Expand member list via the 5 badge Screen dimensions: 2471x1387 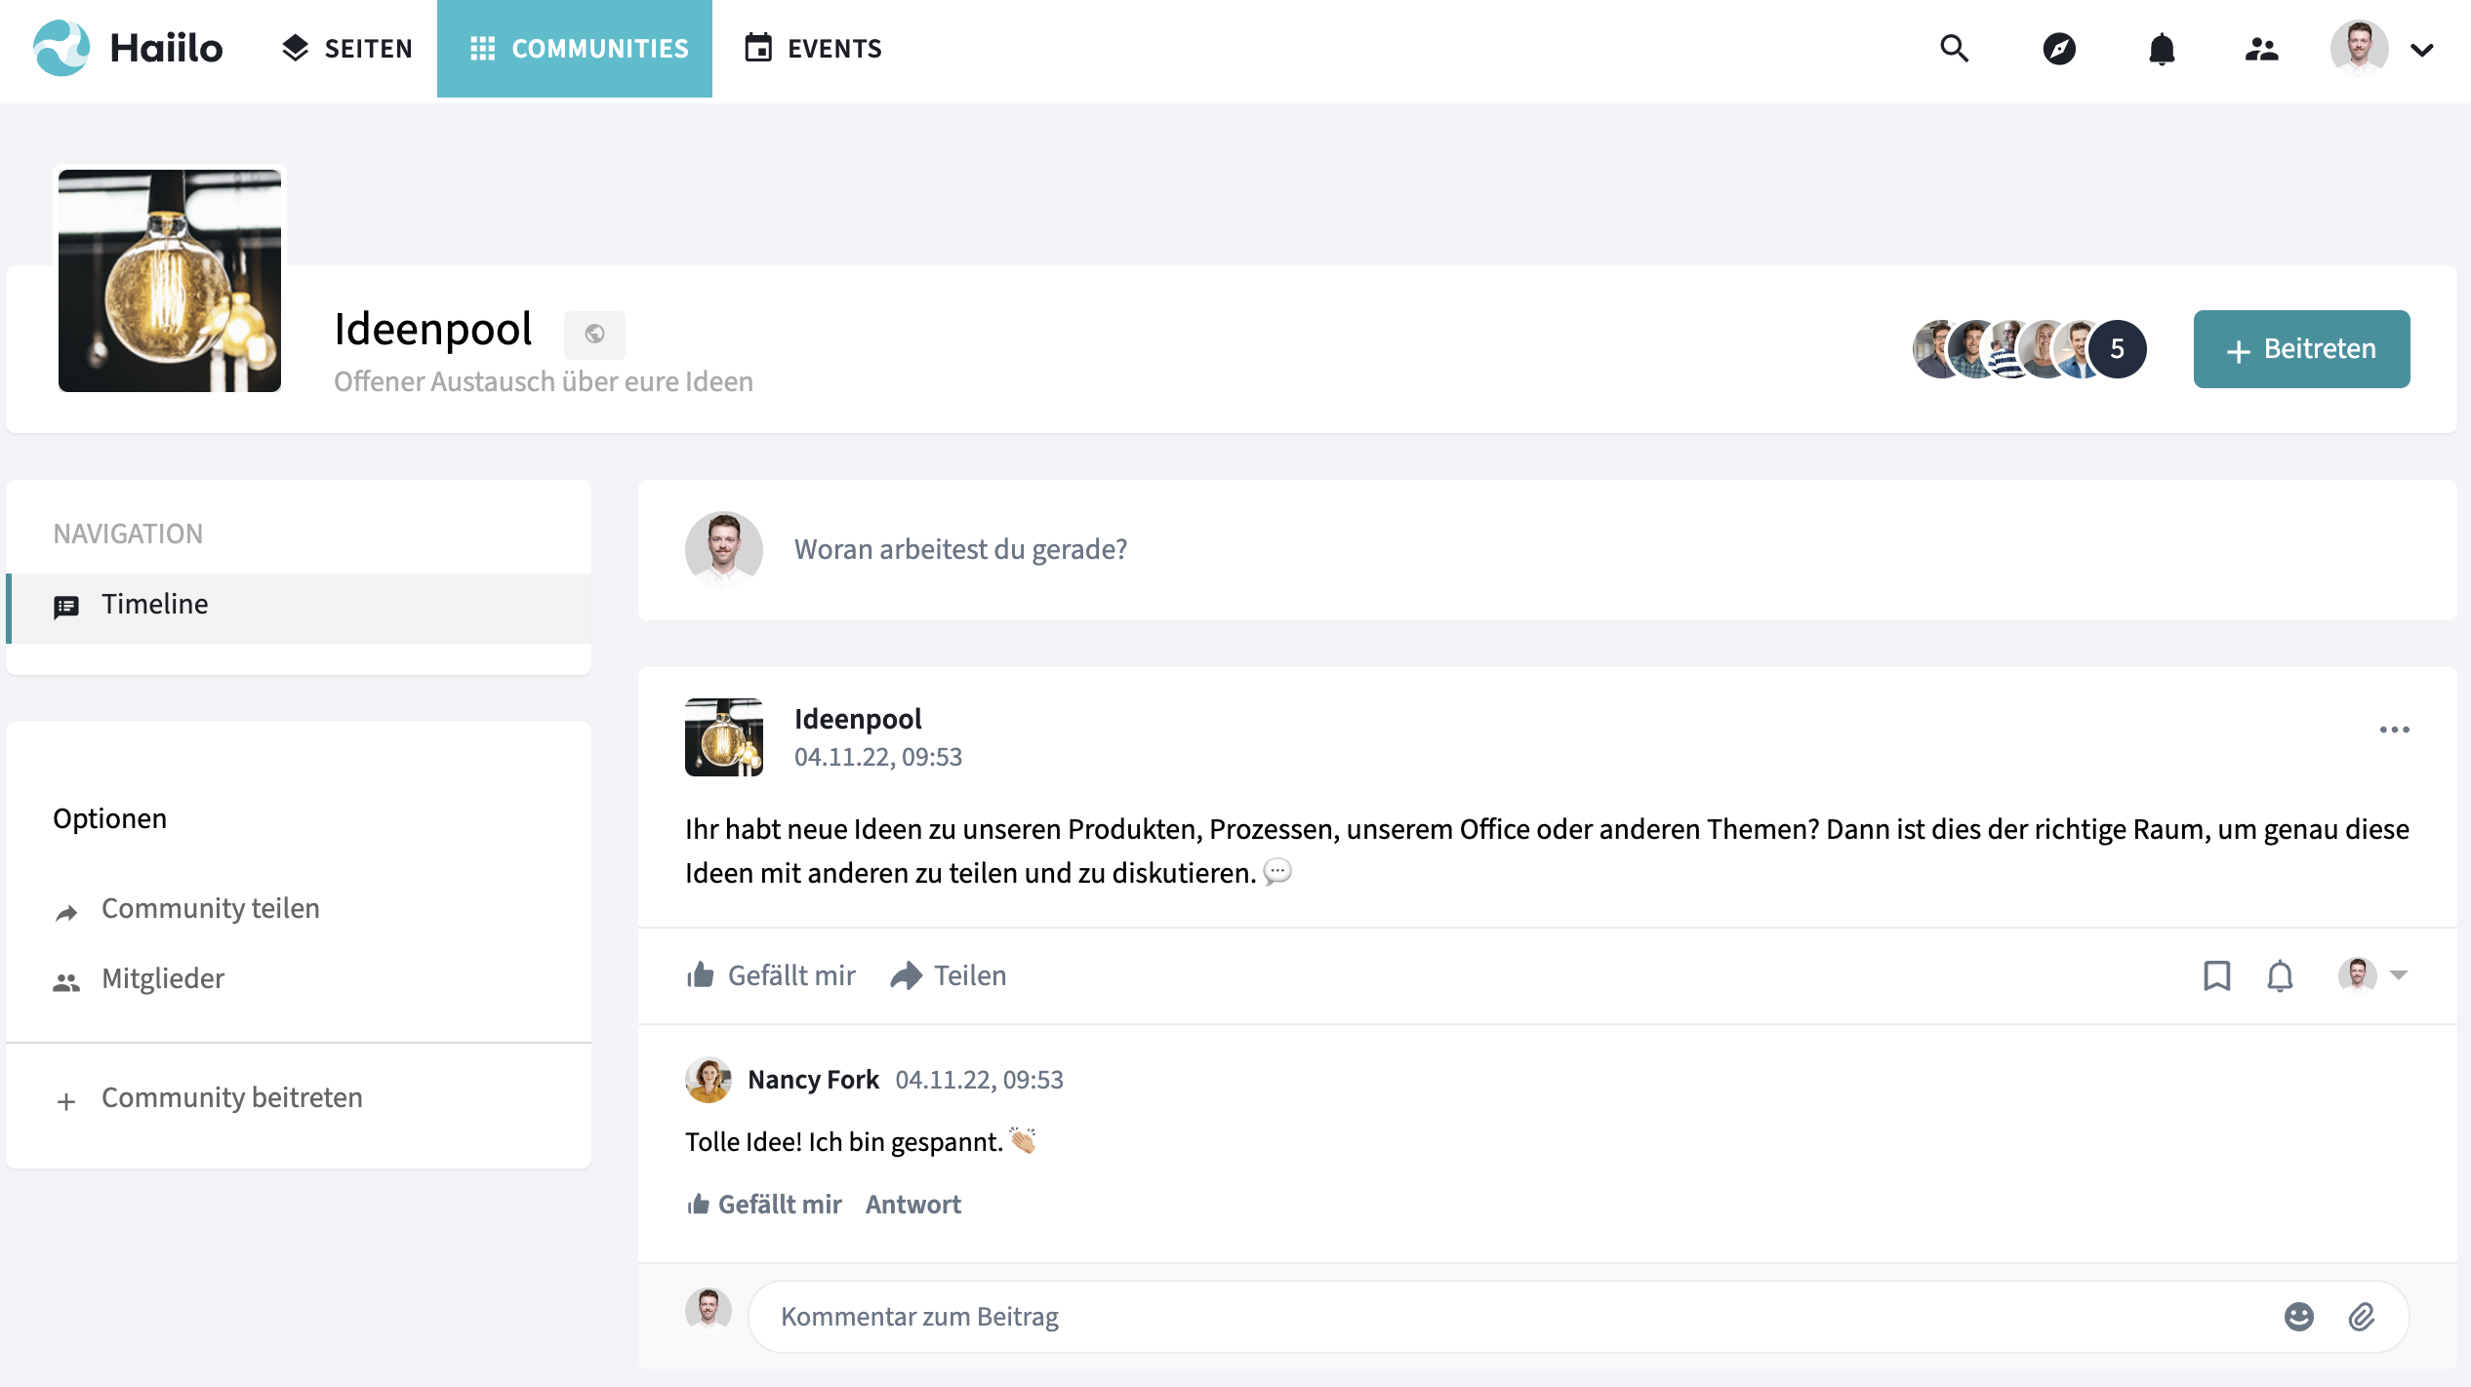(x=2117, y=349)
